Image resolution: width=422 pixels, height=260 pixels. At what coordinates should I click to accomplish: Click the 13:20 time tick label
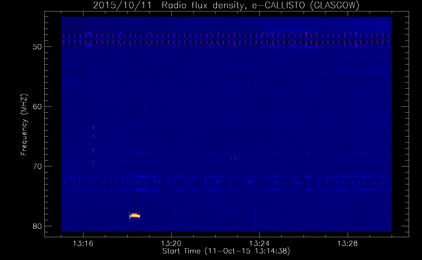click(x=171, y=244)
